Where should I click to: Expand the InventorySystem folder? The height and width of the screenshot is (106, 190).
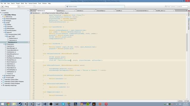tap(4, 30)
